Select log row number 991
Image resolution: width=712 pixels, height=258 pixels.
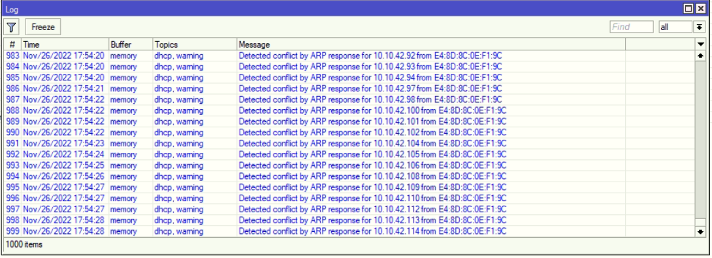tap(349, 144)
